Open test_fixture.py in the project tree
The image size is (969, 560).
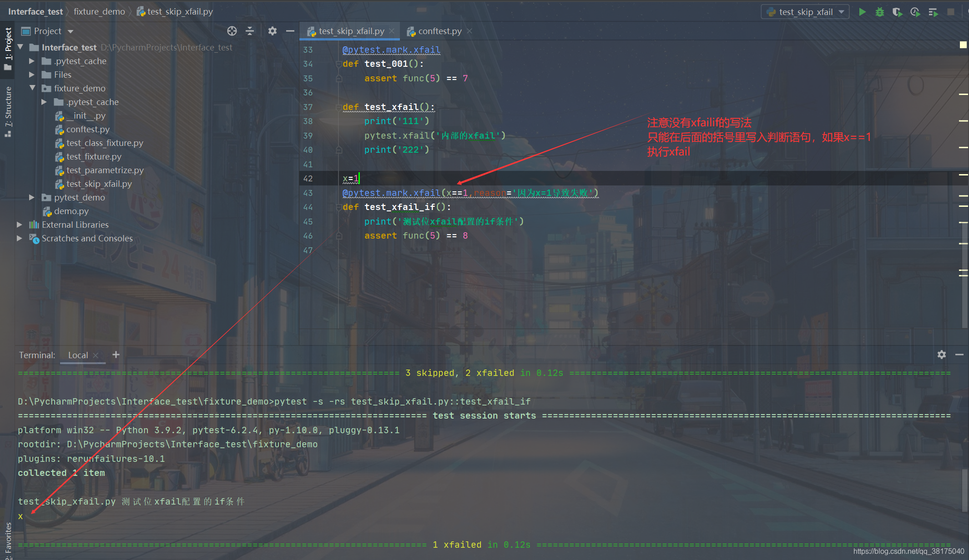click(x=89, y=156)
